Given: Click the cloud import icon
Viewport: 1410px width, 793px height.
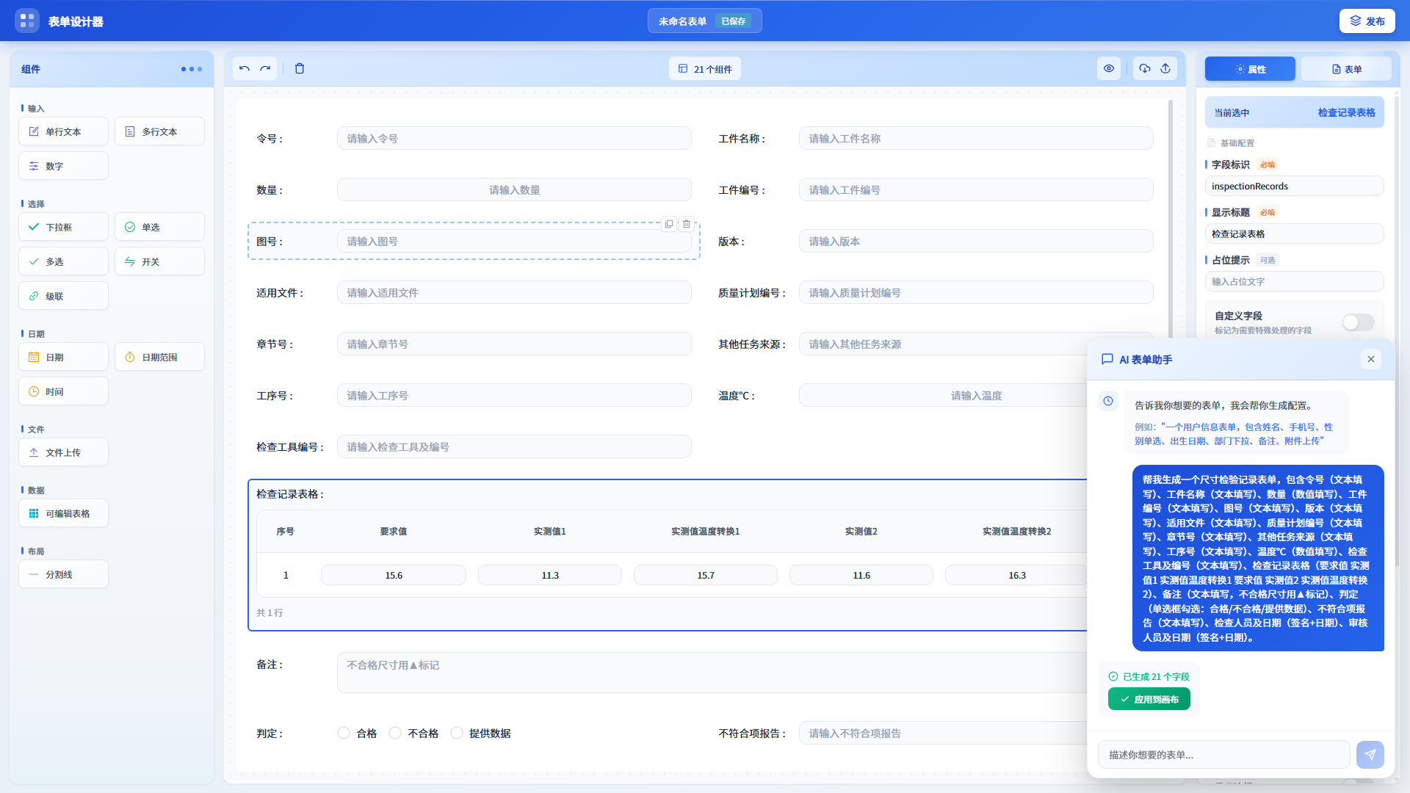Looking at the screenshot, I should pos(1145,68).
